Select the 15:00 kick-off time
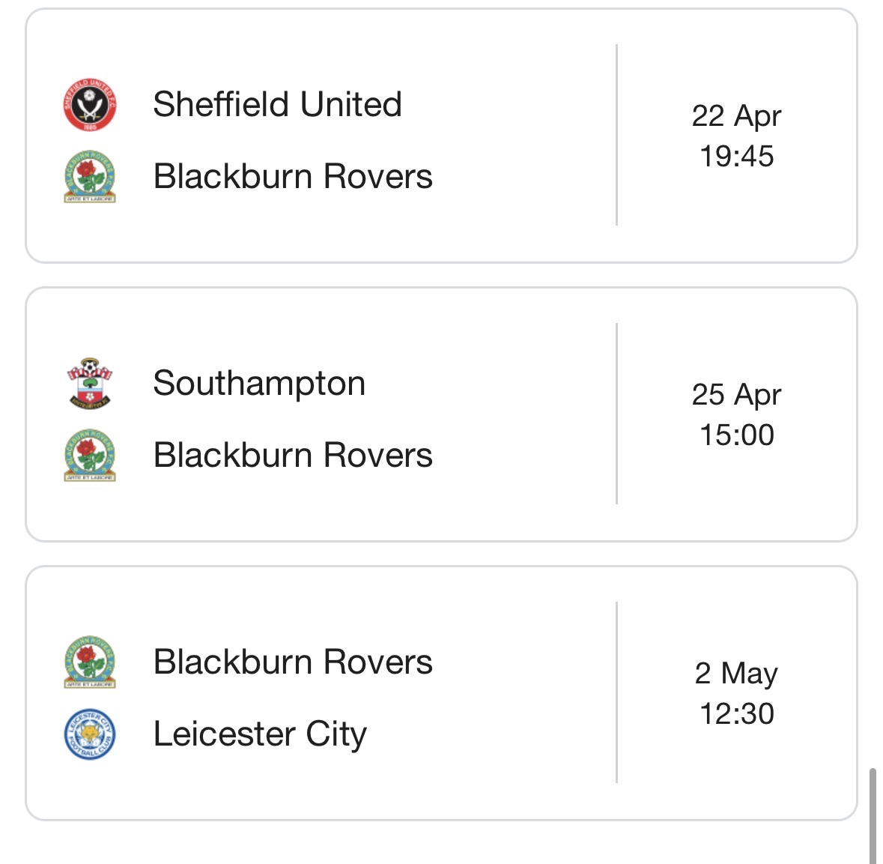This screenshot has height=864, width=883. click(x=736, y=435)
